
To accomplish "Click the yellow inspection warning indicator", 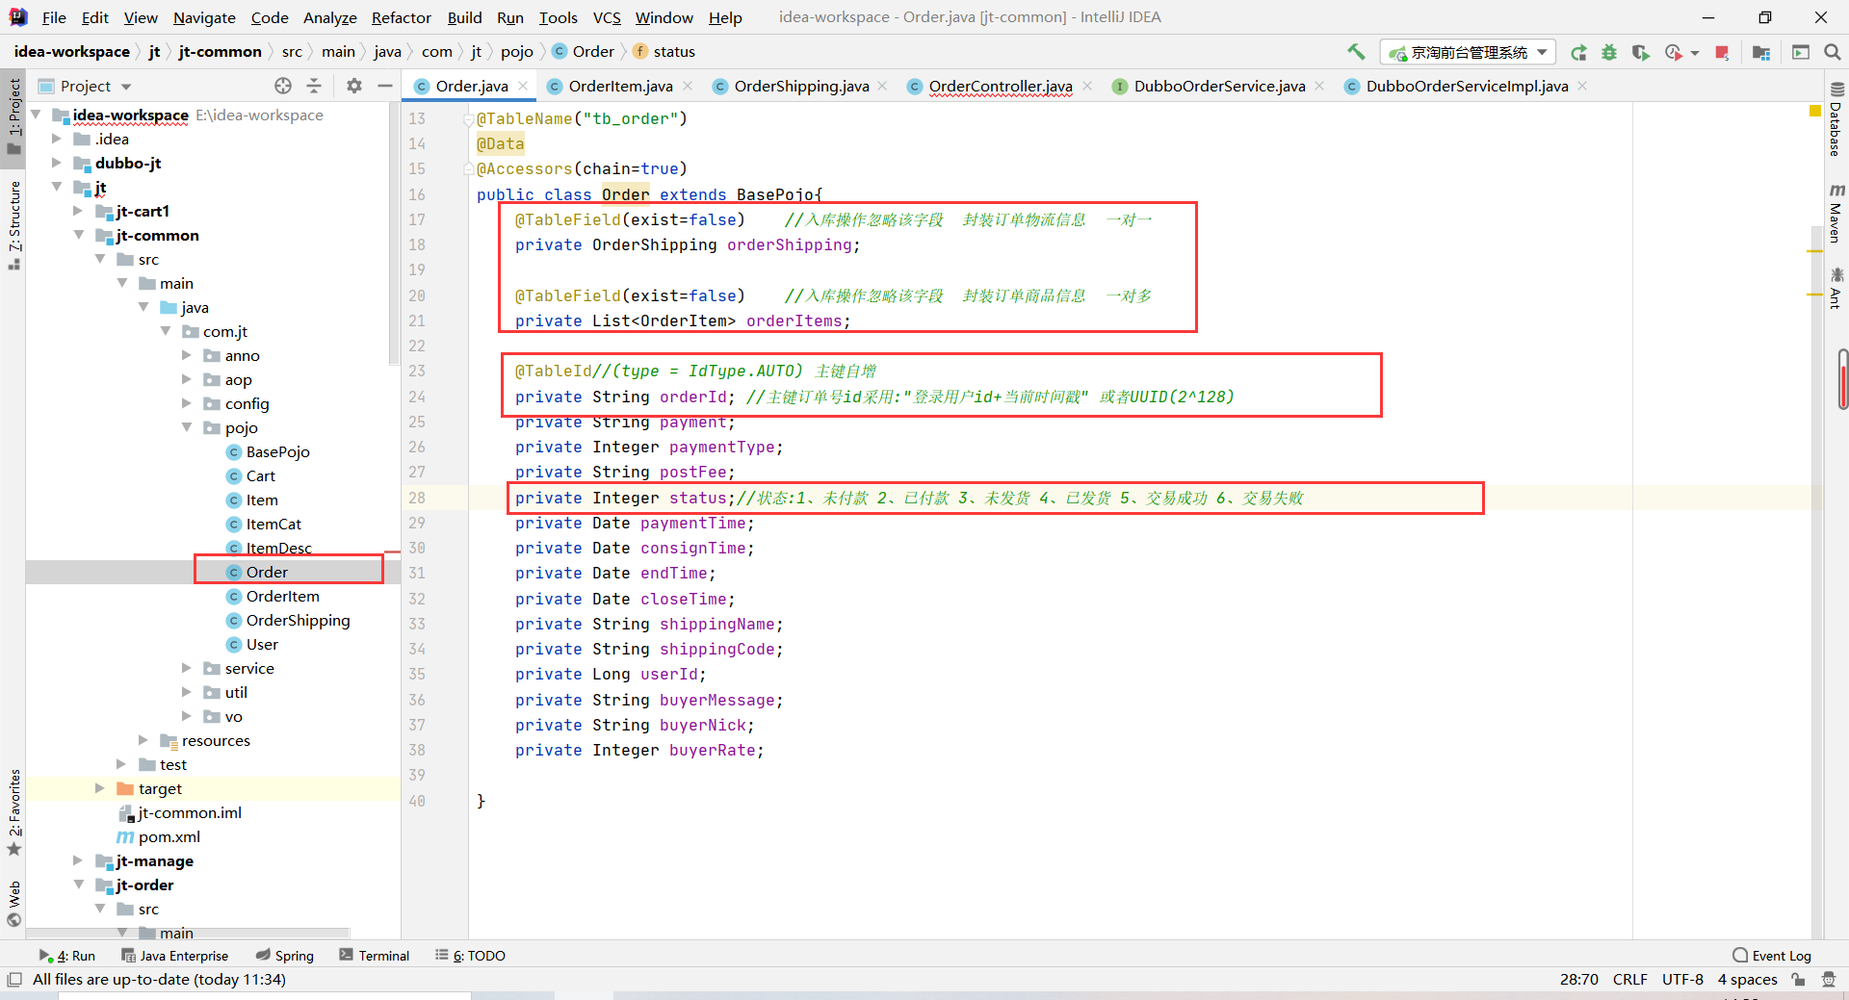I will (1815, 112).
